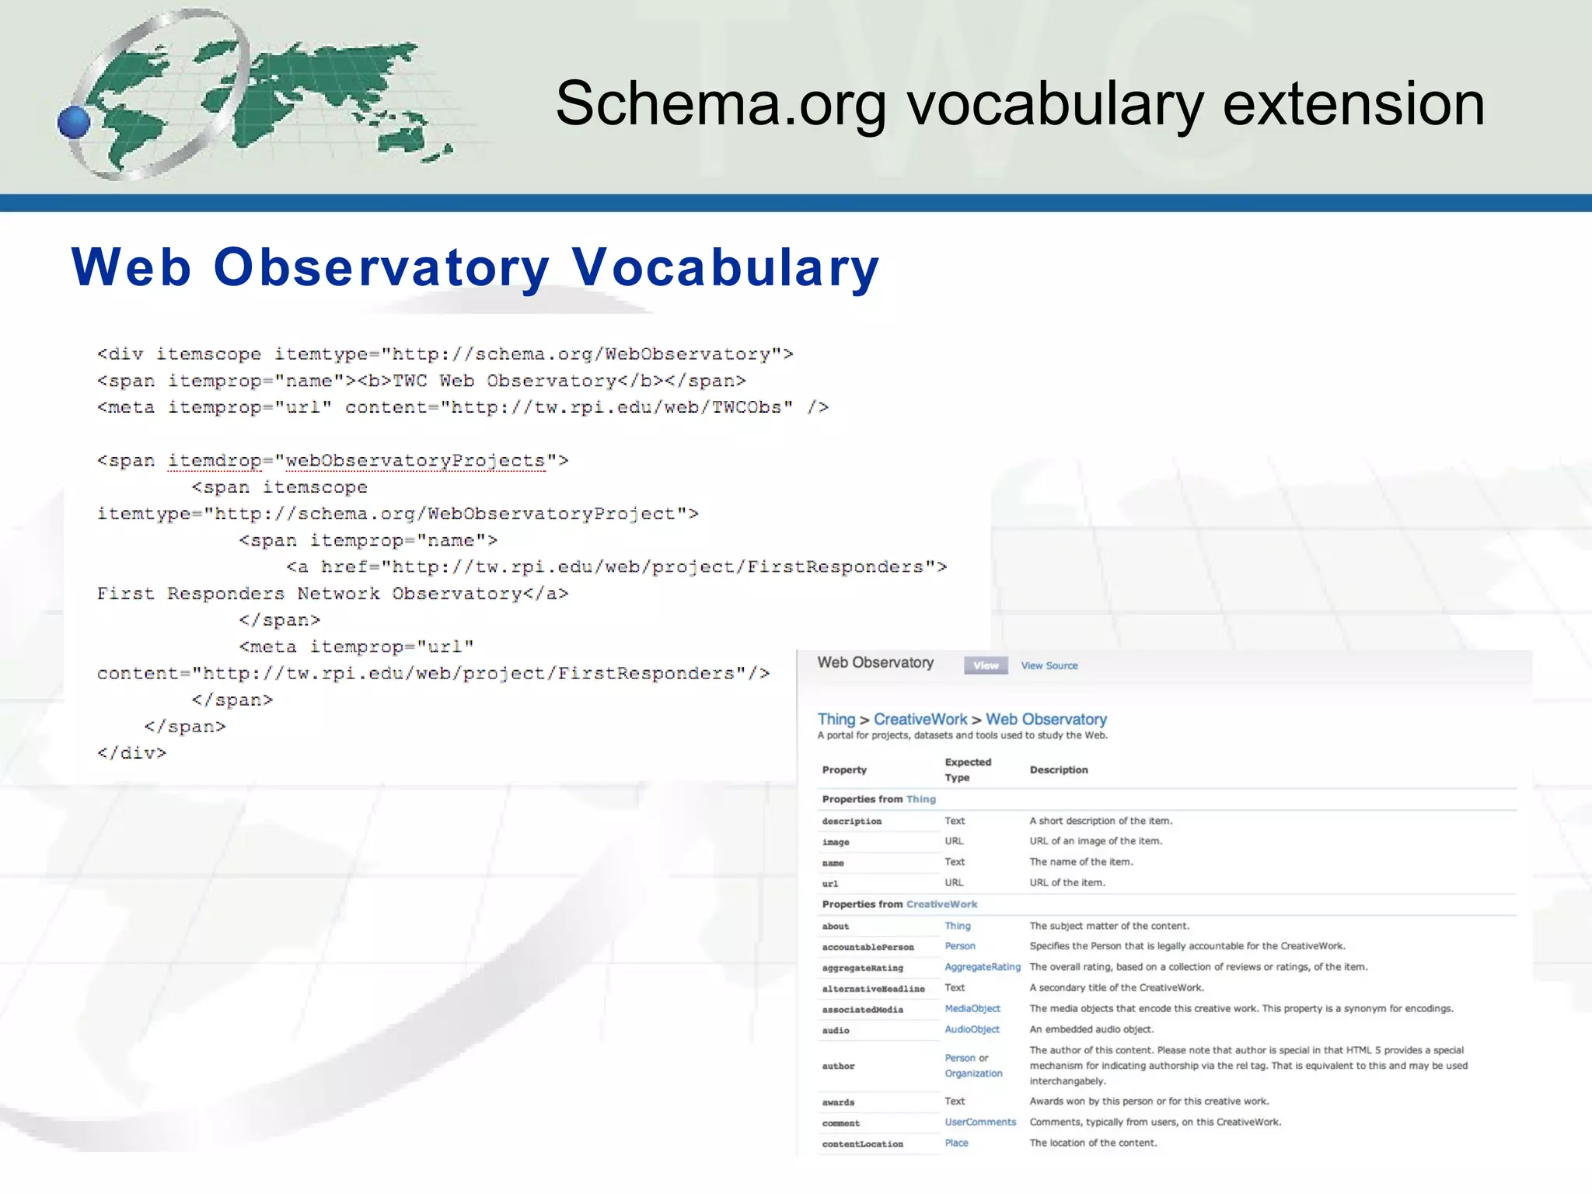This screenshot has height=1194, width=1592.
Task: Click the 'name' property row label
Action: pyautogui.click(x=833, y=863)
